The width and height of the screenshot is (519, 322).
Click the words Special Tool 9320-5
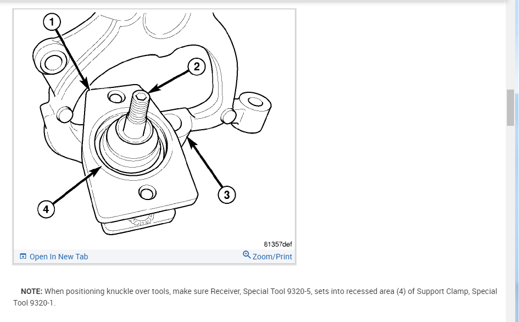click(277, 292)
